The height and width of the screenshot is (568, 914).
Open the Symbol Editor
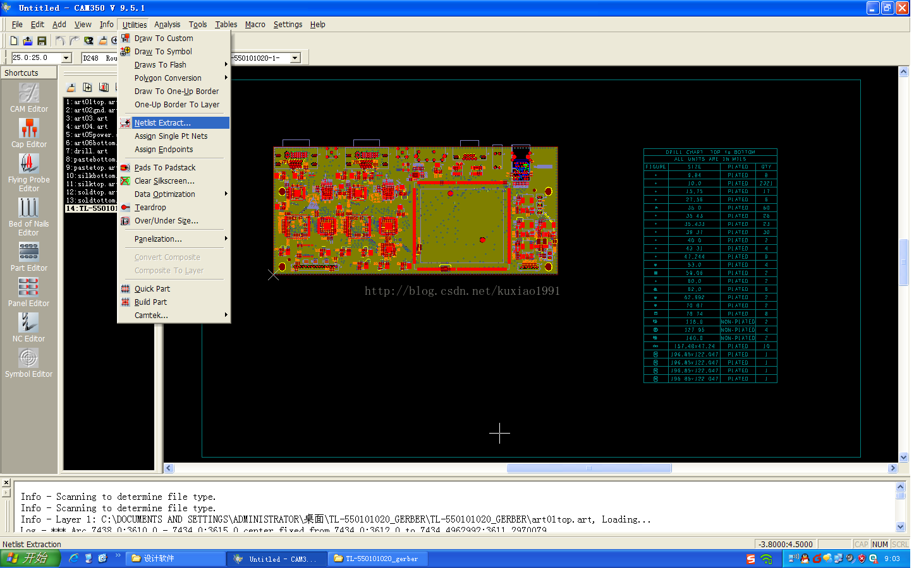[28, 359]
